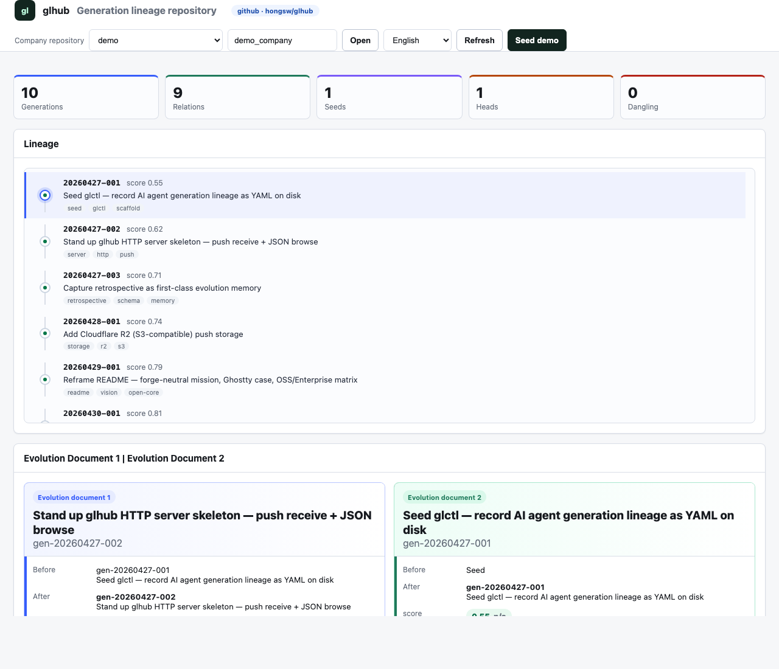The height and width of the screenshot is (669, 779).
Task: Click the generation ID 20260430-001
Action: pyautogui.click(x=92, y=414)
